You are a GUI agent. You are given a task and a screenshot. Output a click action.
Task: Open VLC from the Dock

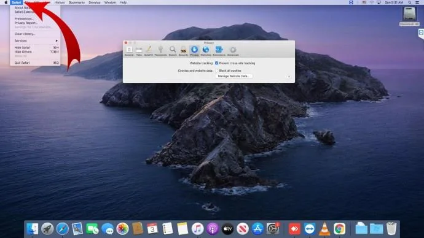click(324, 229)
